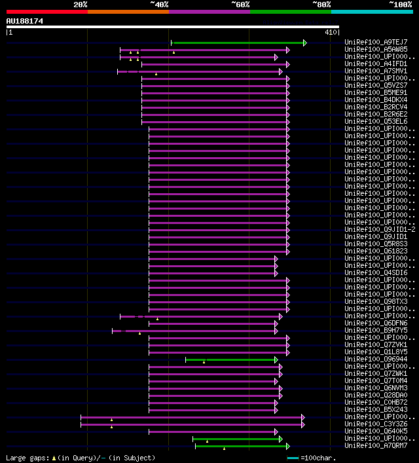Click the red 20% identity legend segment
The image size is (419, 463).
tap(47, 12)
